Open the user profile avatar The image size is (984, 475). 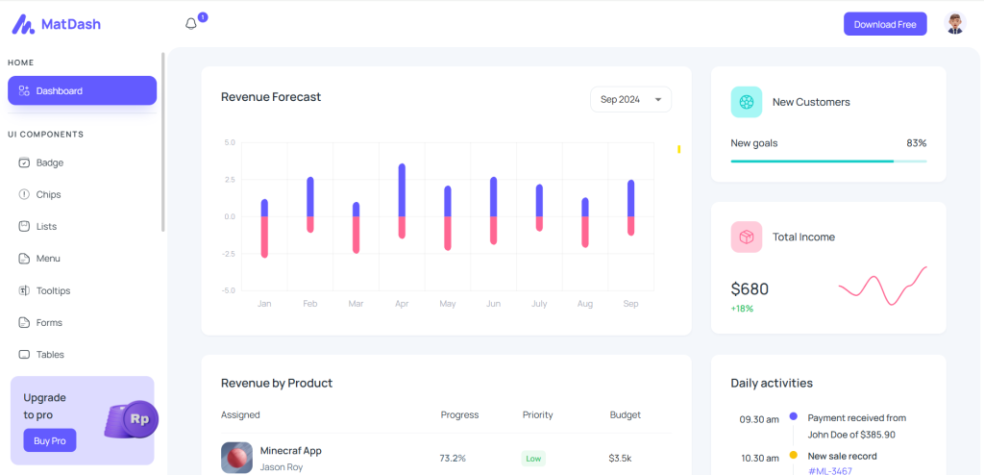pyautogui.click(x=954, y=24)
